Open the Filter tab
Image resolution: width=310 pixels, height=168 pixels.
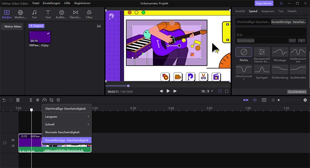(89, 15)
